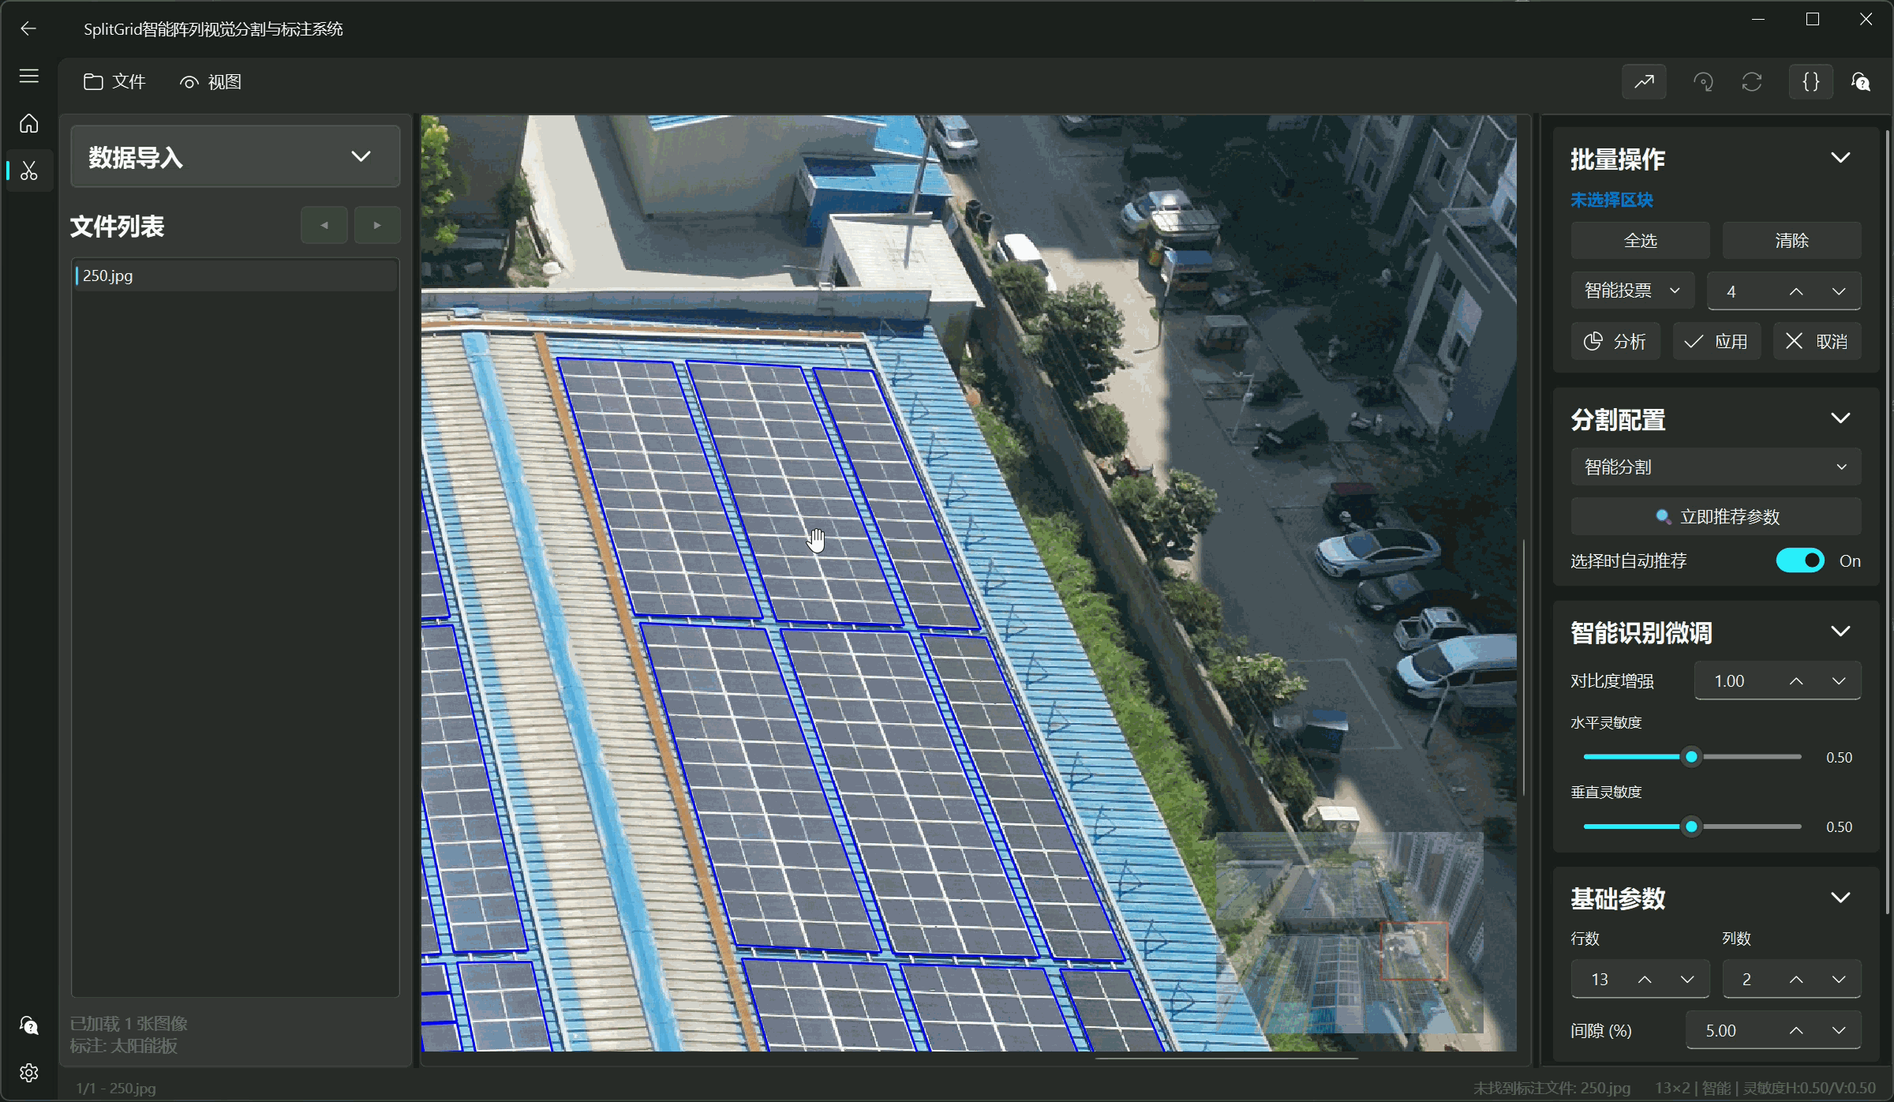Click the back arrow in title bar
The width and height of the screenshot is (1894, 1102).
28,29
